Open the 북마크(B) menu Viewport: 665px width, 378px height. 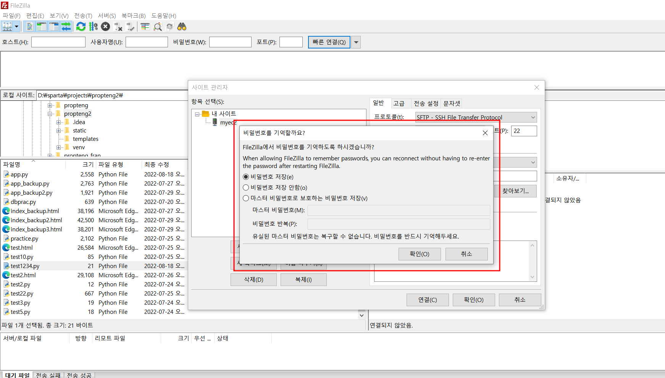134,16
